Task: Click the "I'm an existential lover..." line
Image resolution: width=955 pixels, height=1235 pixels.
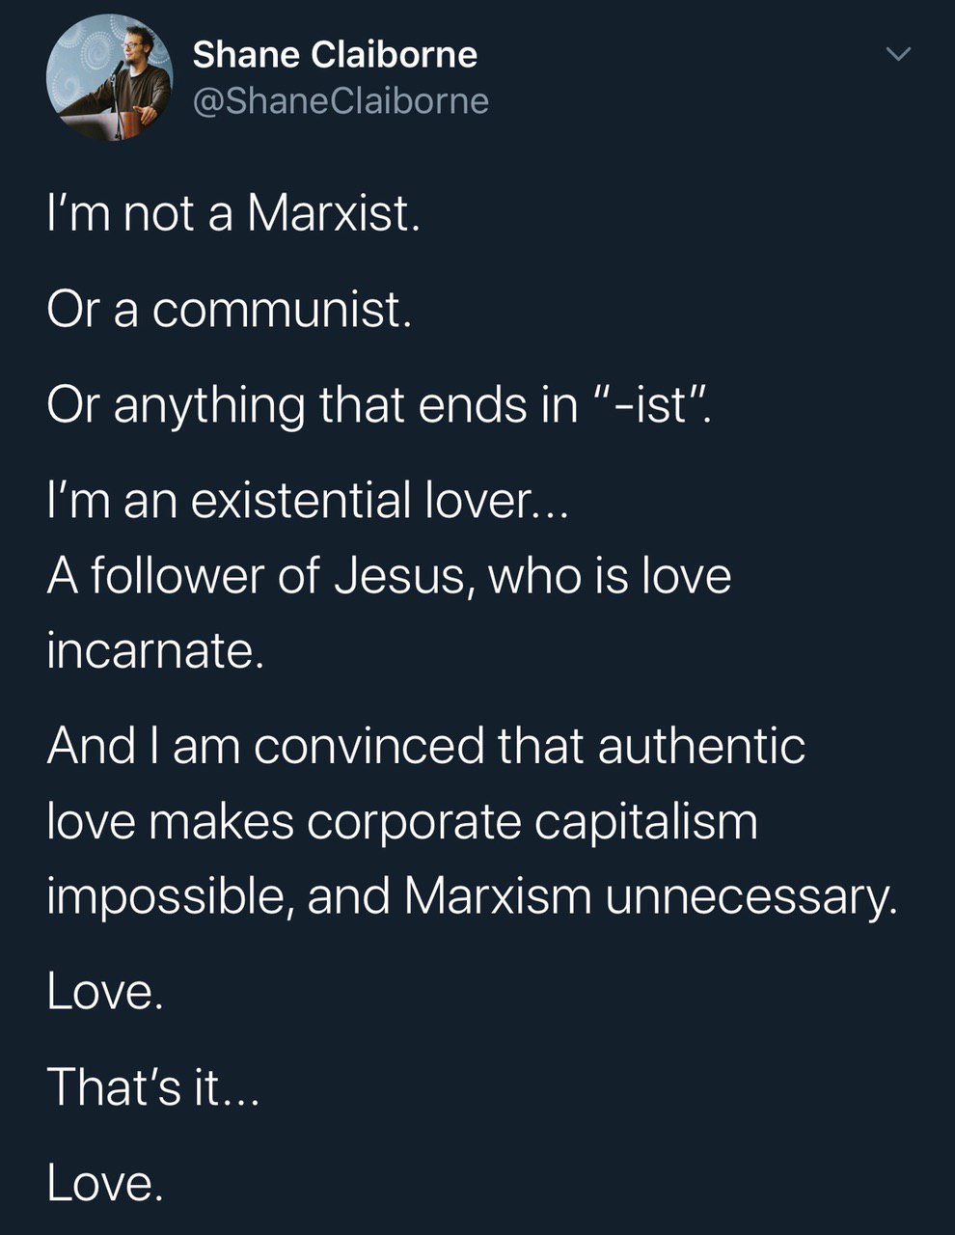Action: click(308, 499)
